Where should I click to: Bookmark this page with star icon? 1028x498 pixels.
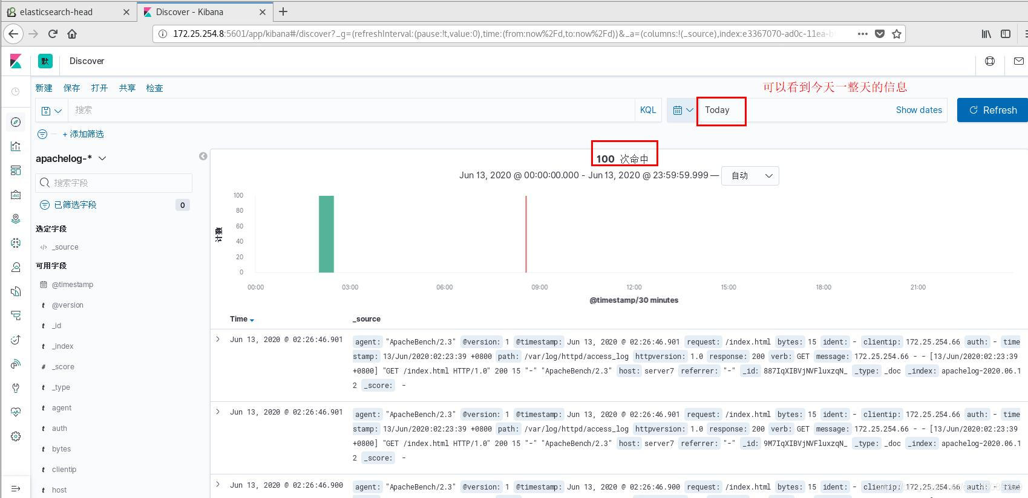(x=897, y=34)
